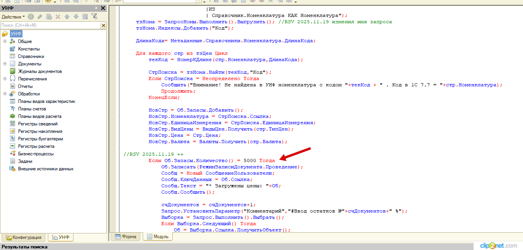Image resolution: width=523 pixels, height=250 pixels.
Task: Click code line 'тзНома.Индексы.Добавить("Код");'
Action: [185, 28]
